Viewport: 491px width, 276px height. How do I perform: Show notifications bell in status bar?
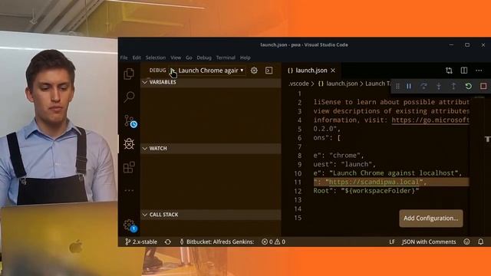click(x=481, y=242)
